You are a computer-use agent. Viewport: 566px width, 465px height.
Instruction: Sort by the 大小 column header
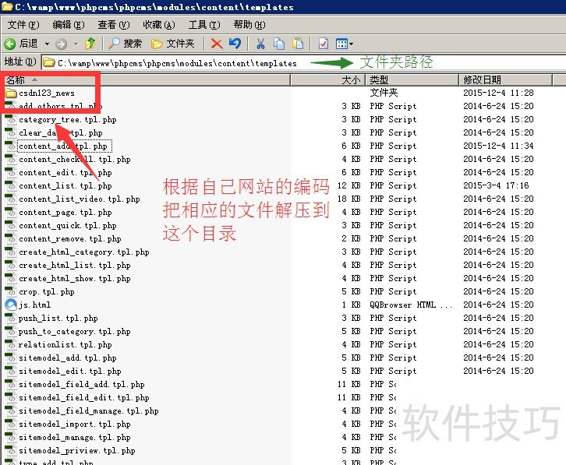point(328,79)
